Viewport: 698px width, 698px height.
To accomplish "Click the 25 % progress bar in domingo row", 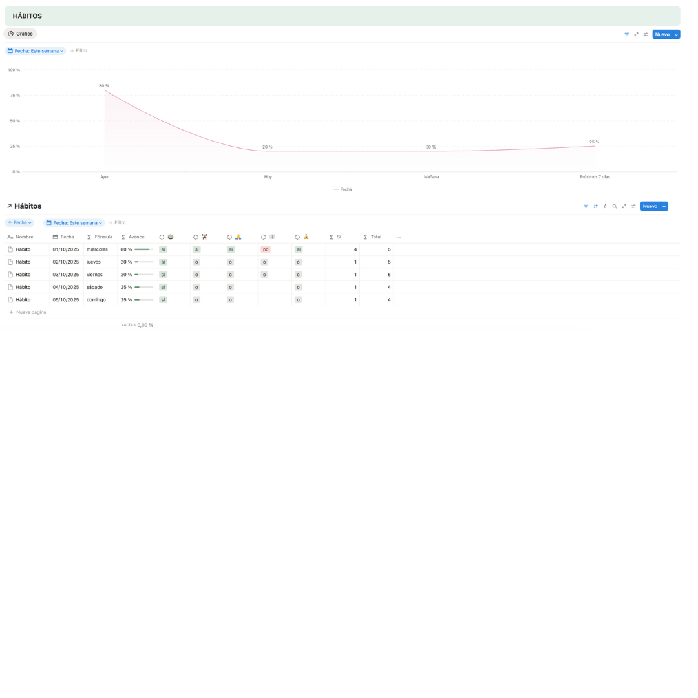I will click(143, 300).
